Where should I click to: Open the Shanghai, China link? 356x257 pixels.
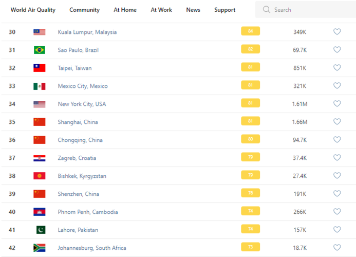click(78, 122)
